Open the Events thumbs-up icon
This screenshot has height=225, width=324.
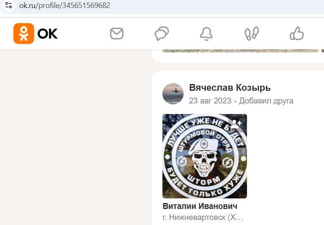point(297,33)
